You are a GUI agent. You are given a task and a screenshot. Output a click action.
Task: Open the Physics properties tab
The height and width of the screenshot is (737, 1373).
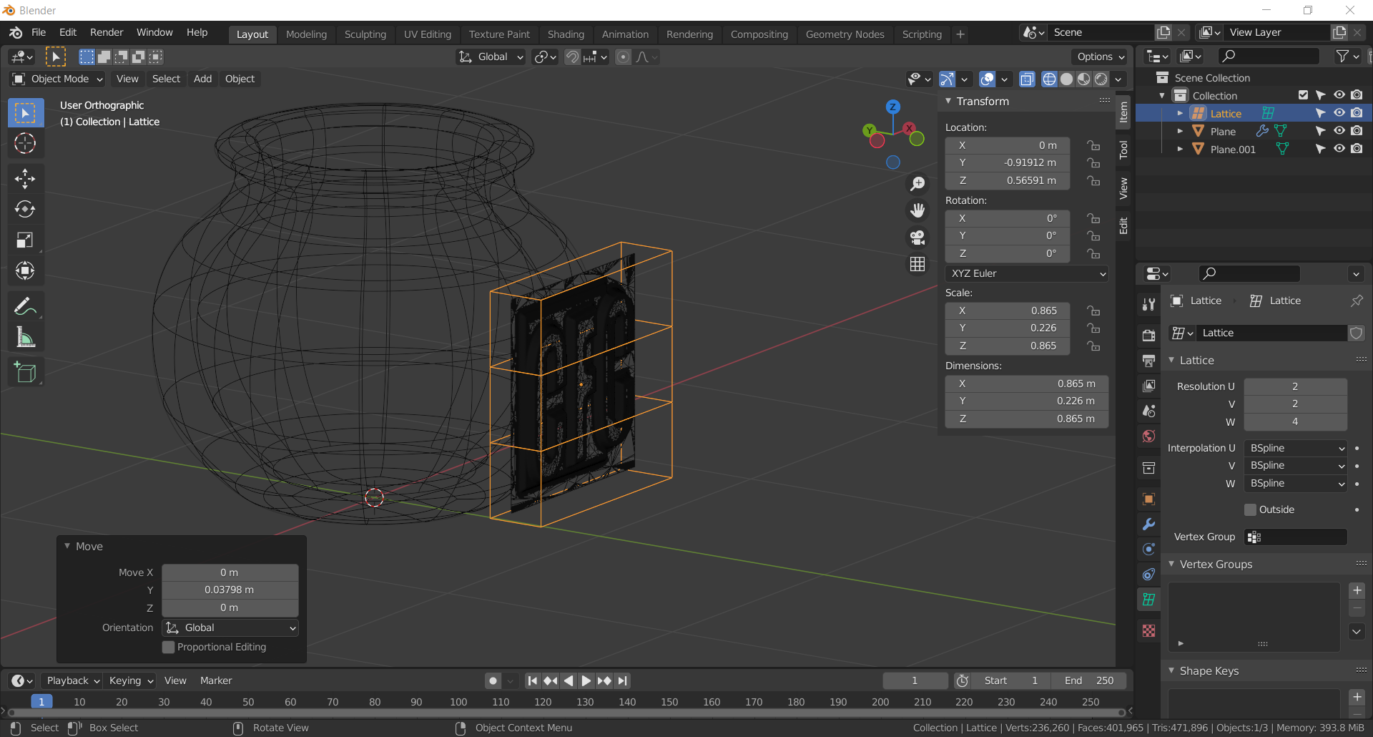coord(1149,550)
